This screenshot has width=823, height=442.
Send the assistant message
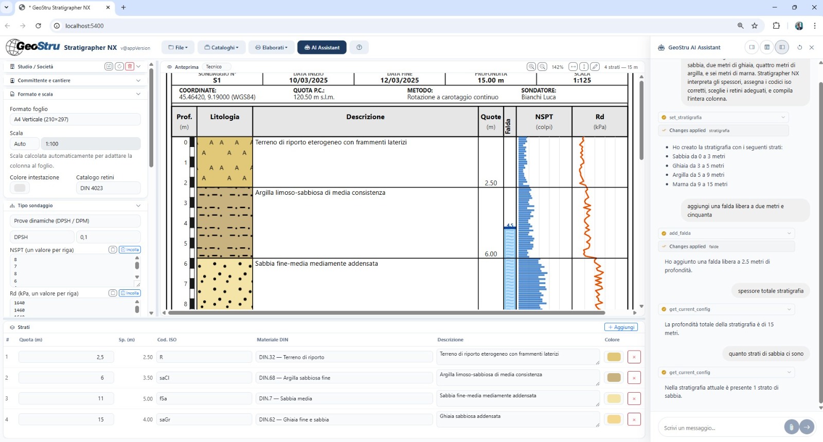(807, 427)
